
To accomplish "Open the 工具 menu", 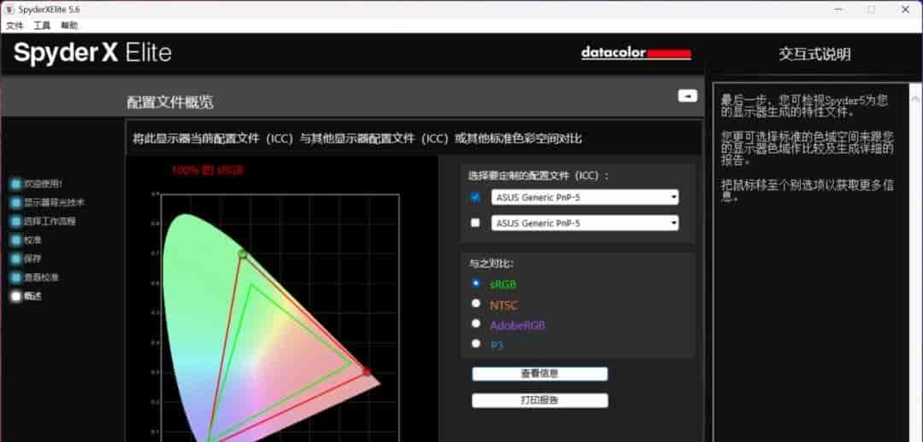I will [x=42, y=26].
